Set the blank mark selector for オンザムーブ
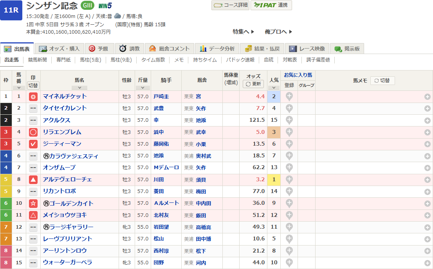The height and width of the screenshot is (269, 433). click(33, 168)
